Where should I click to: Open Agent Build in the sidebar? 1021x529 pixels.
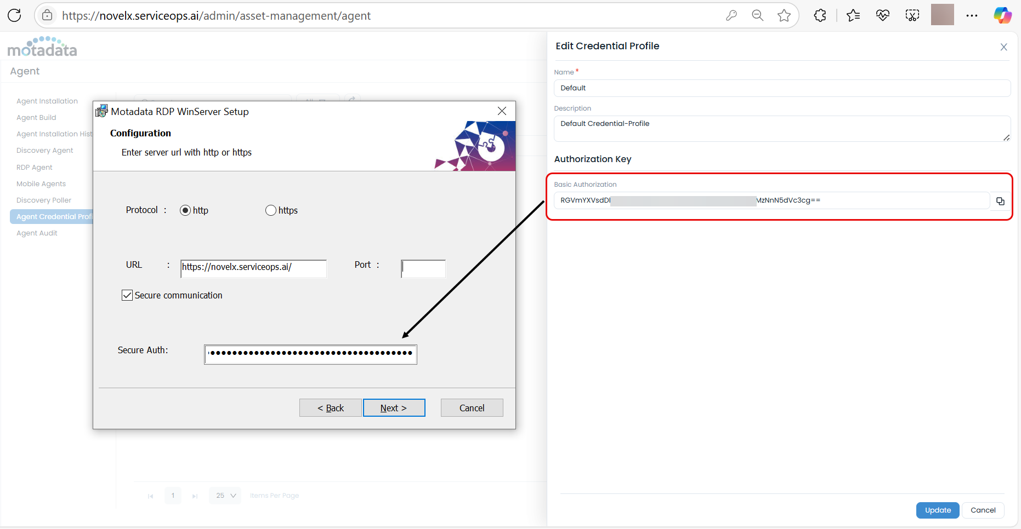tap(36, 118)
